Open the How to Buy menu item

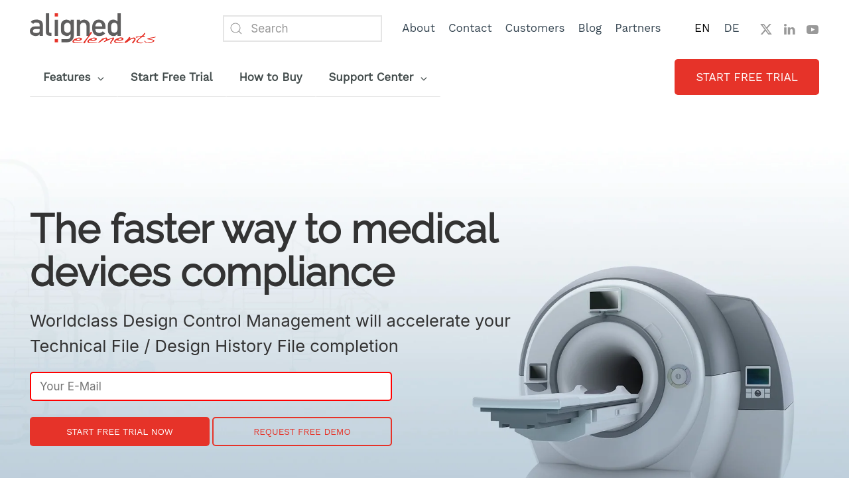point(271,77)
